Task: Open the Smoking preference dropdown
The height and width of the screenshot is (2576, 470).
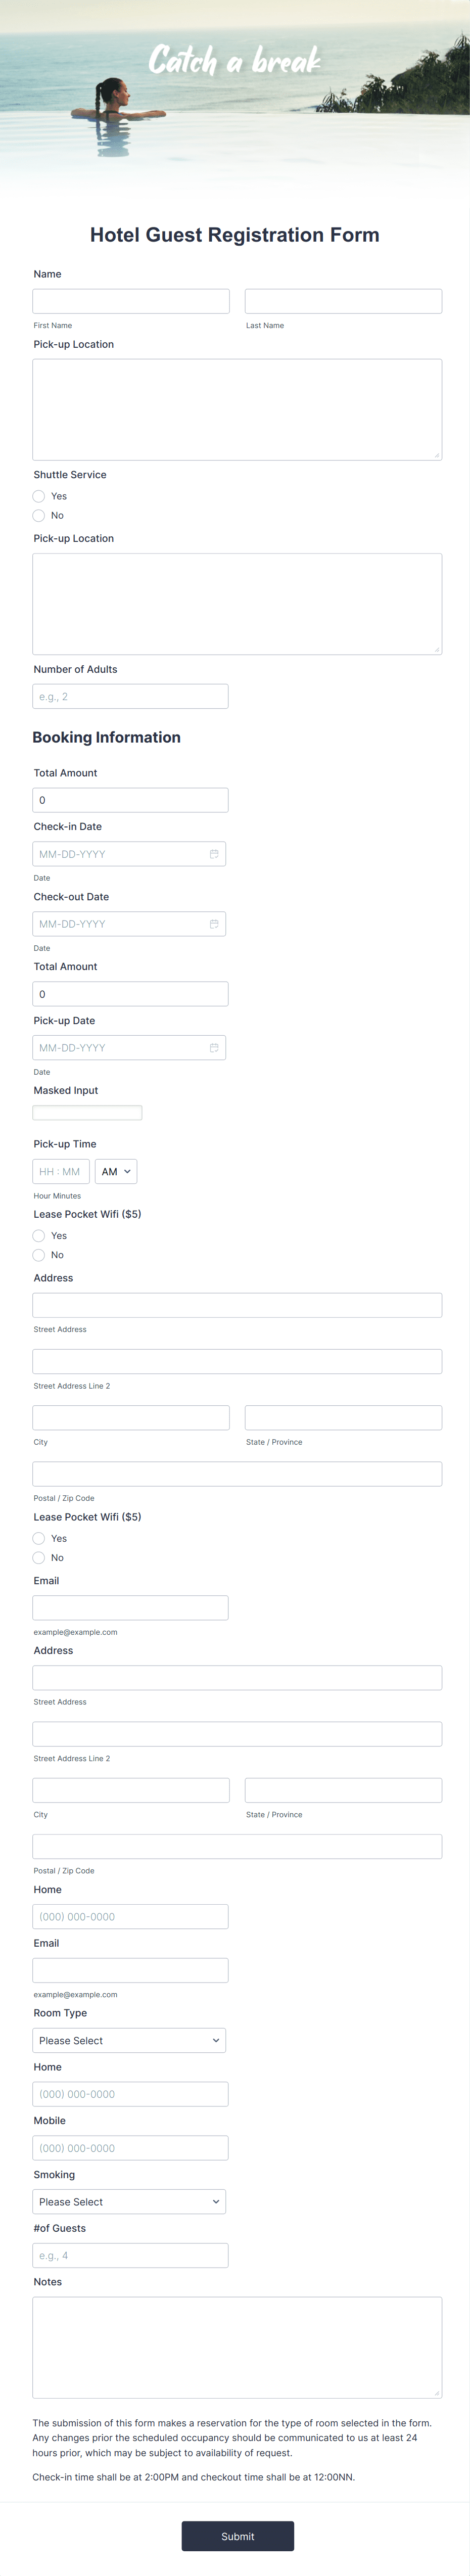Action: tap(129, 2202)
